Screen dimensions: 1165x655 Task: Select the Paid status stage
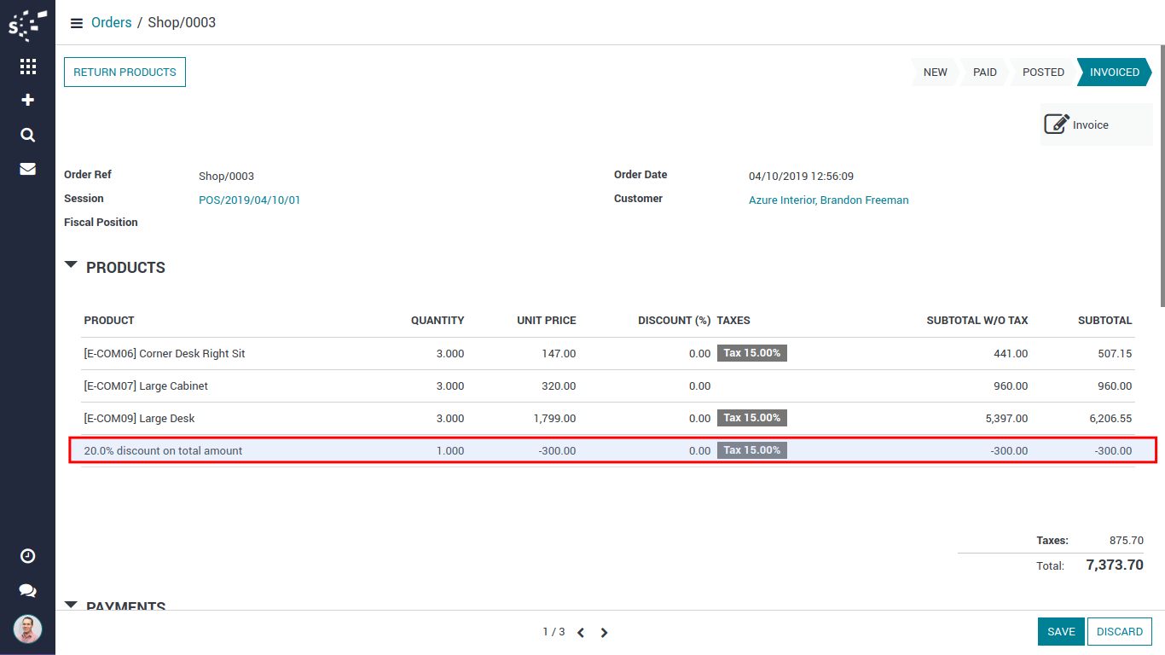click(x=984, y=72)
